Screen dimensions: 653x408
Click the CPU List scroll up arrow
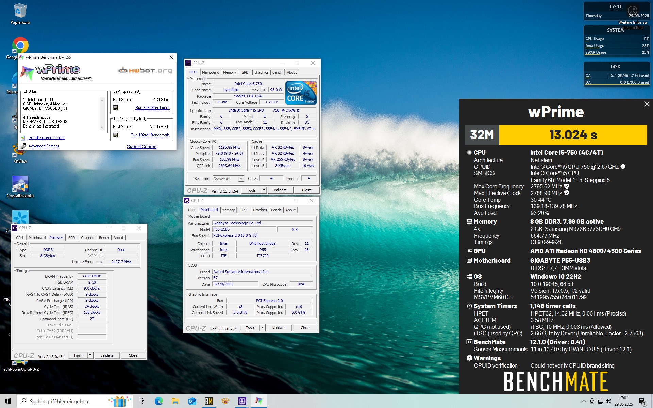click(x=102, y=100)
